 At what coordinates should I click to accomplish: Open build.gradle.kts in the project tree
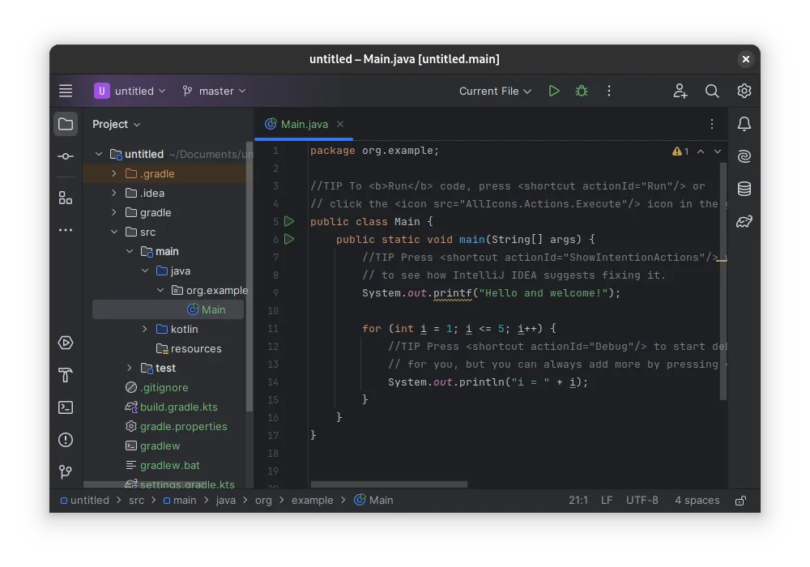point(178,407)
